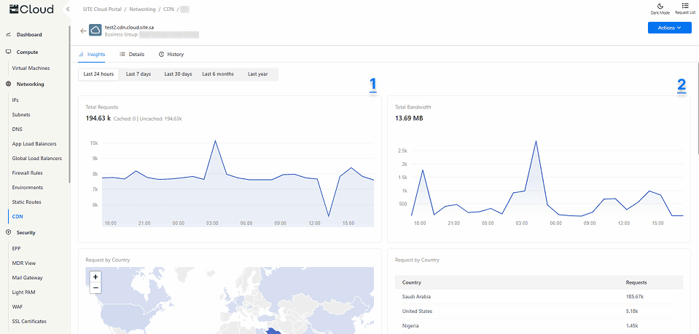The height and width of the screenshot is (334, 699).
Task: Click the CDN cloud resource icon
Action: pyautogui.click(x=95, y=31)
